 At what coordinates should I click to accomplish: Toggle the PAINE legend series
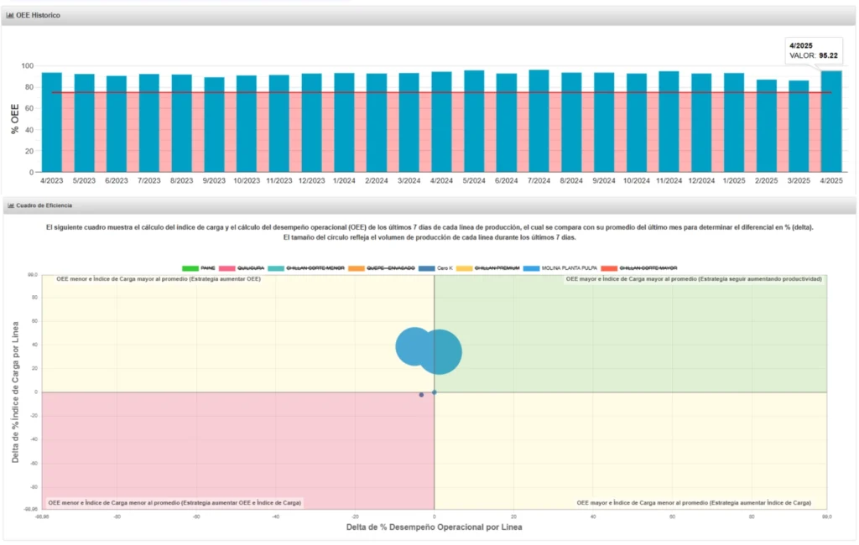coord(202,267)
